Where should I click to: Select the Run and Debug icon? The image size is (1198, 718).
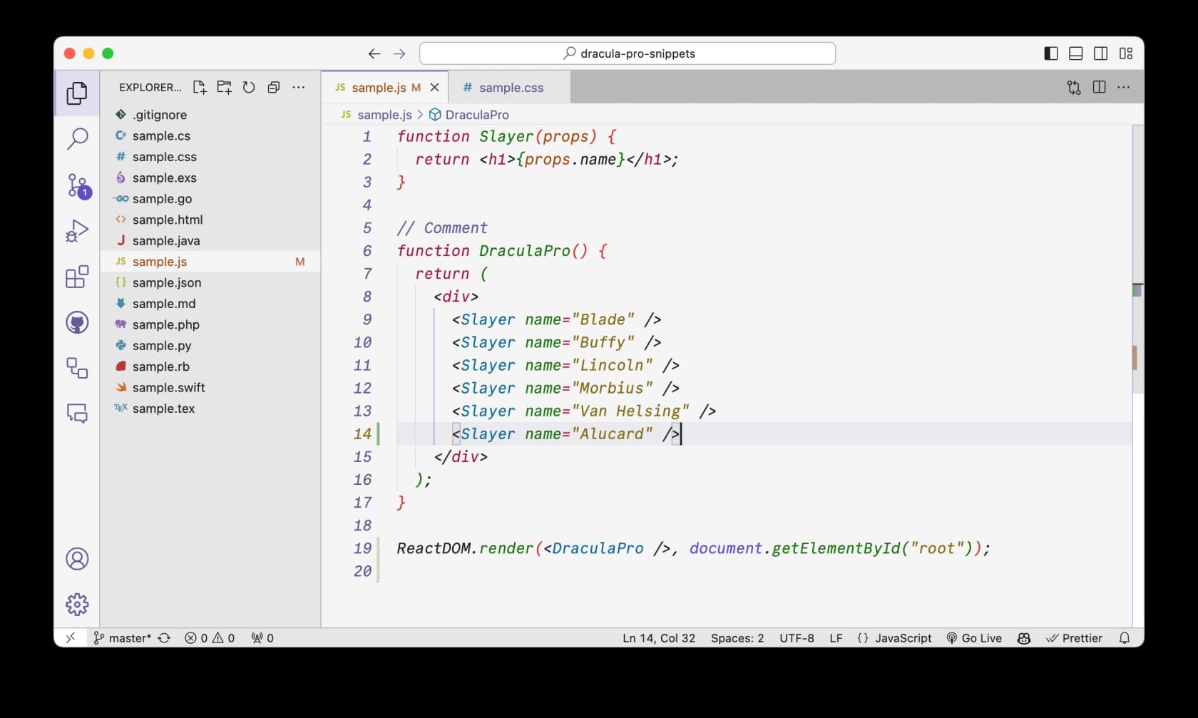[76, 230]
